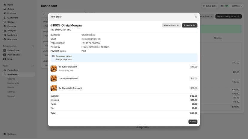Open Reports under Zapiet Eats
This screenshot has height=139, width=248.
point(11,79)
